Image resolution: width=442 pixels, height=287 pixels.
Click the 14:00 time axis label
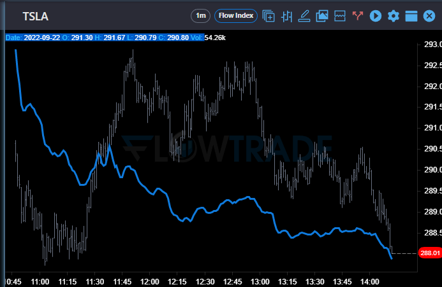coord(370,282)
